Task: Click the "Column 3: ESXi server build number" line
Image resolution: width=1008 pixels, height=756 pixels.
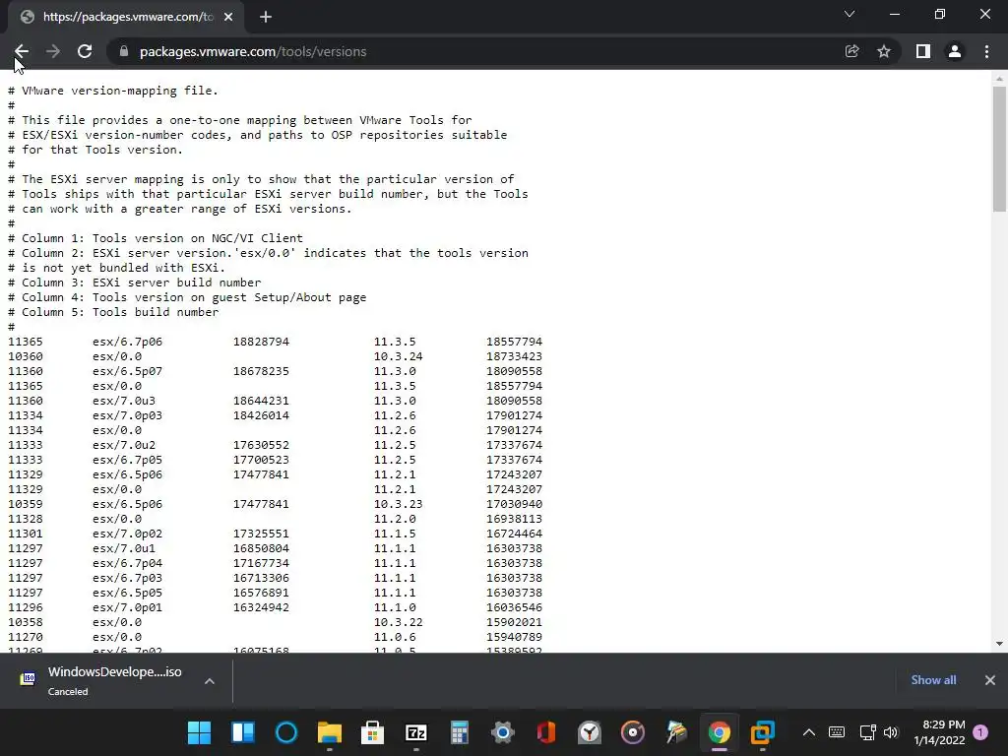Action: [x=134, y=283]
